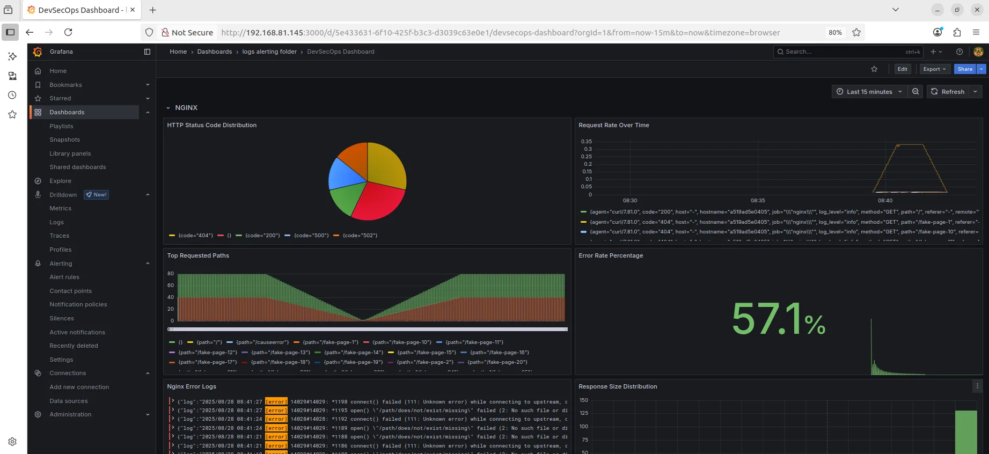989x454 pixels.
Task: Open Response Size Distribution panel menu
Action: pos(977,386)
